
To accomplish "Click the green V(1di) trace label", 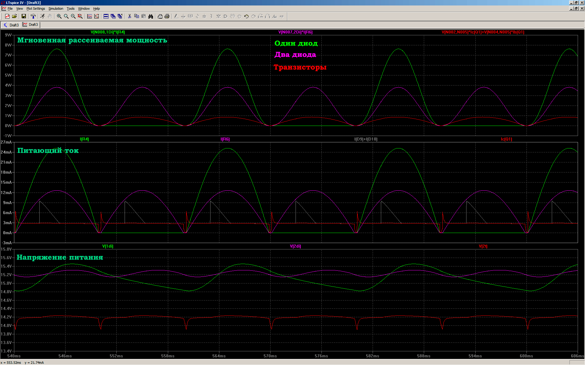I will 108,246.
